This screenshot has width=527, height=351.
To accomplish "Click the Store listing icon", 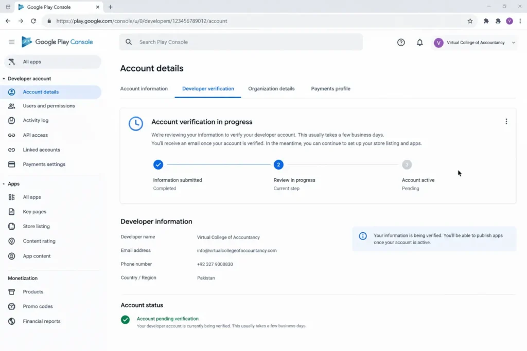I will click(12, 227).
